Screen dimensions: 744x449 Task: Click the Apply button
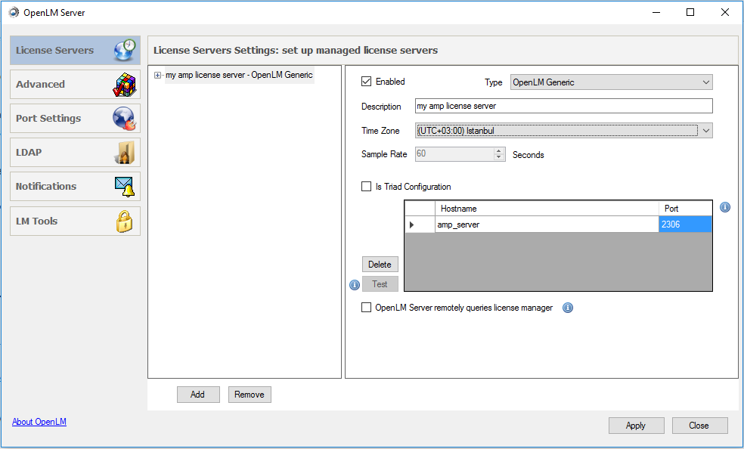point(636,426)
